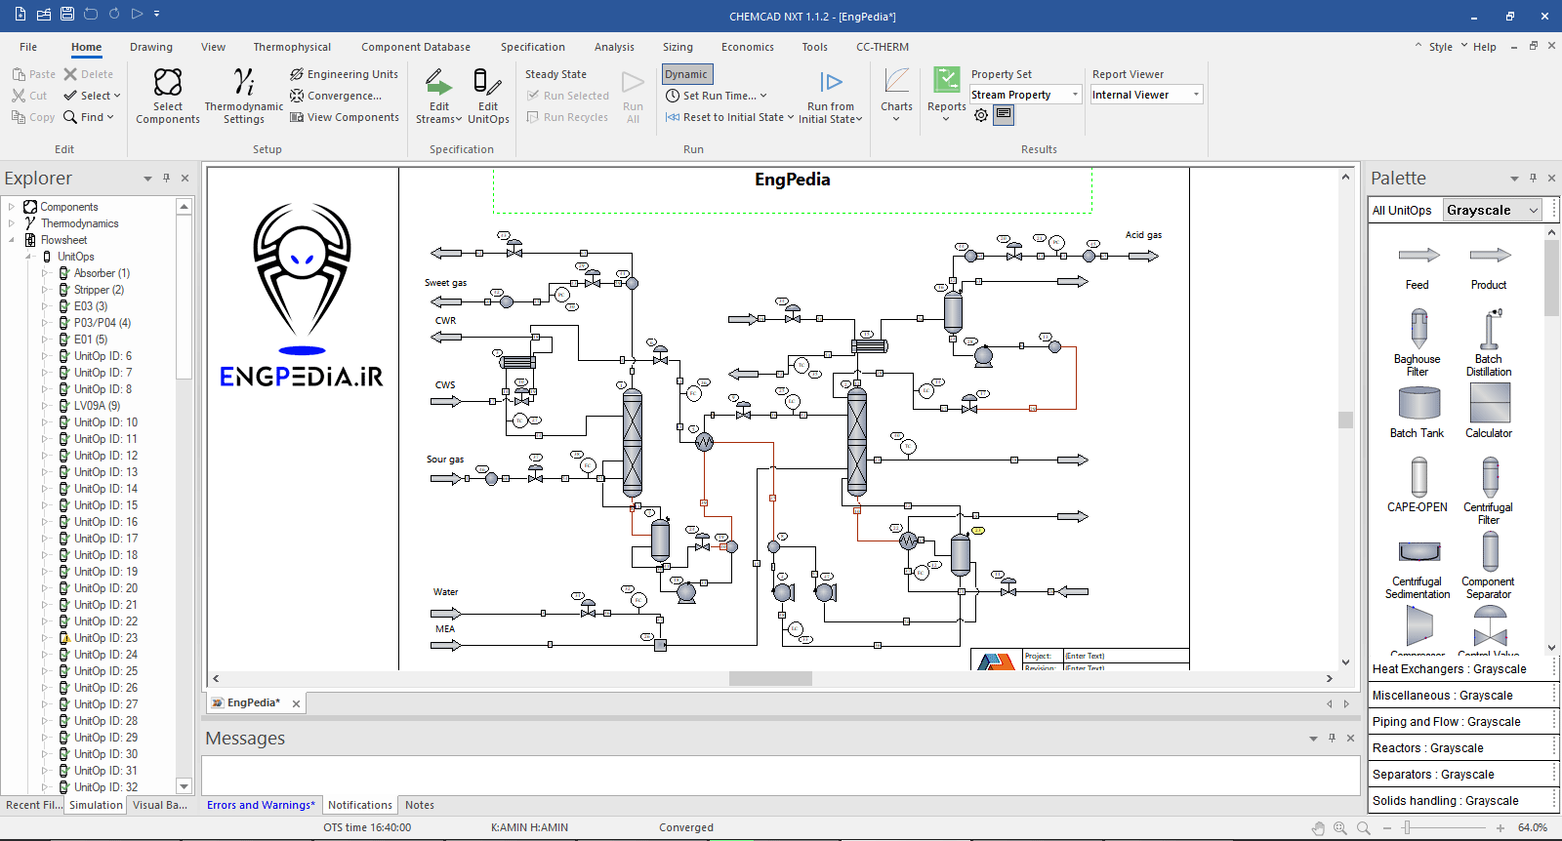Click the zoom-in magnifier in status bar
This screenshot has width=1562, height=841.
tap(1340, 828)
